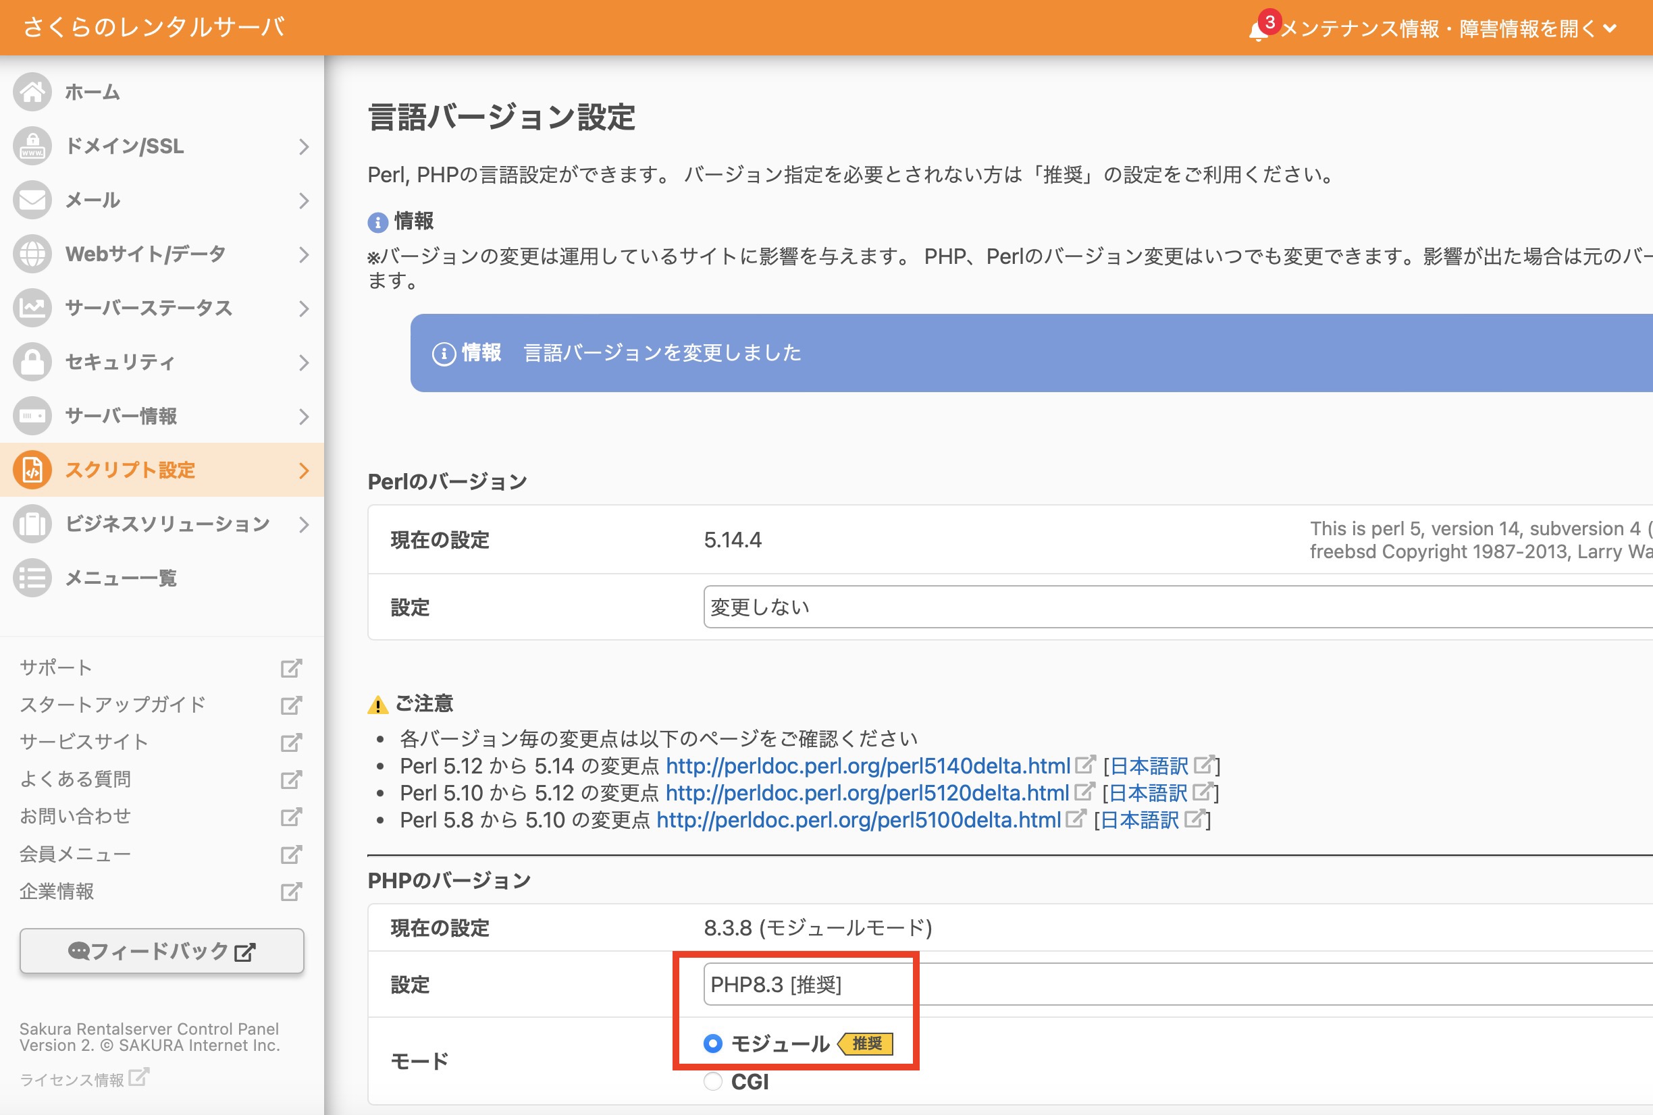Click the スクリプト設定 script file icon

click(32, 470)
